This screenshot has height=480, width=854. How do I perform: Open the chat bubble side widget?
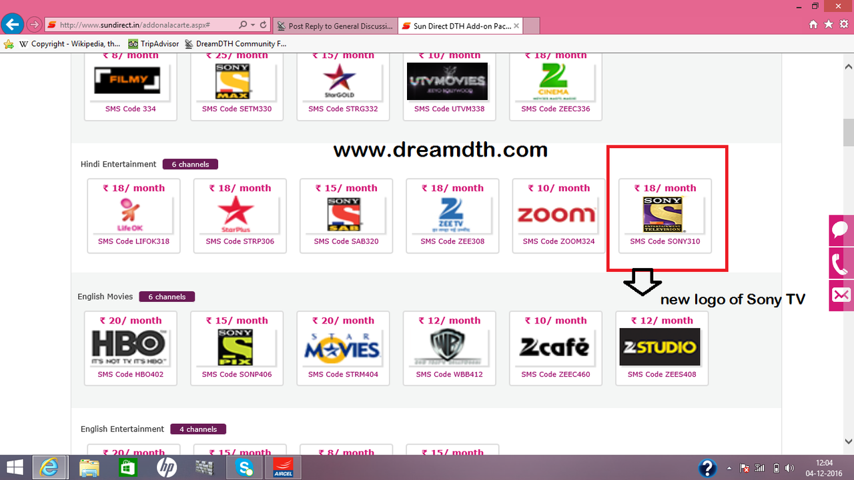coord(841,231)
